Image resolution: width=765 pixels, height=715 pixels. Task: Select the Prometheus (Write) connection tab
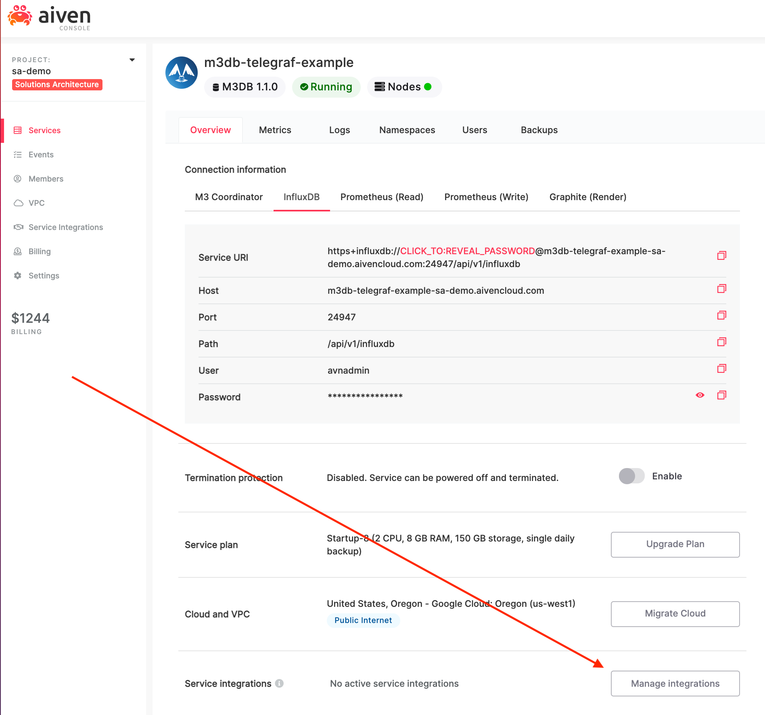pos(486,197)
